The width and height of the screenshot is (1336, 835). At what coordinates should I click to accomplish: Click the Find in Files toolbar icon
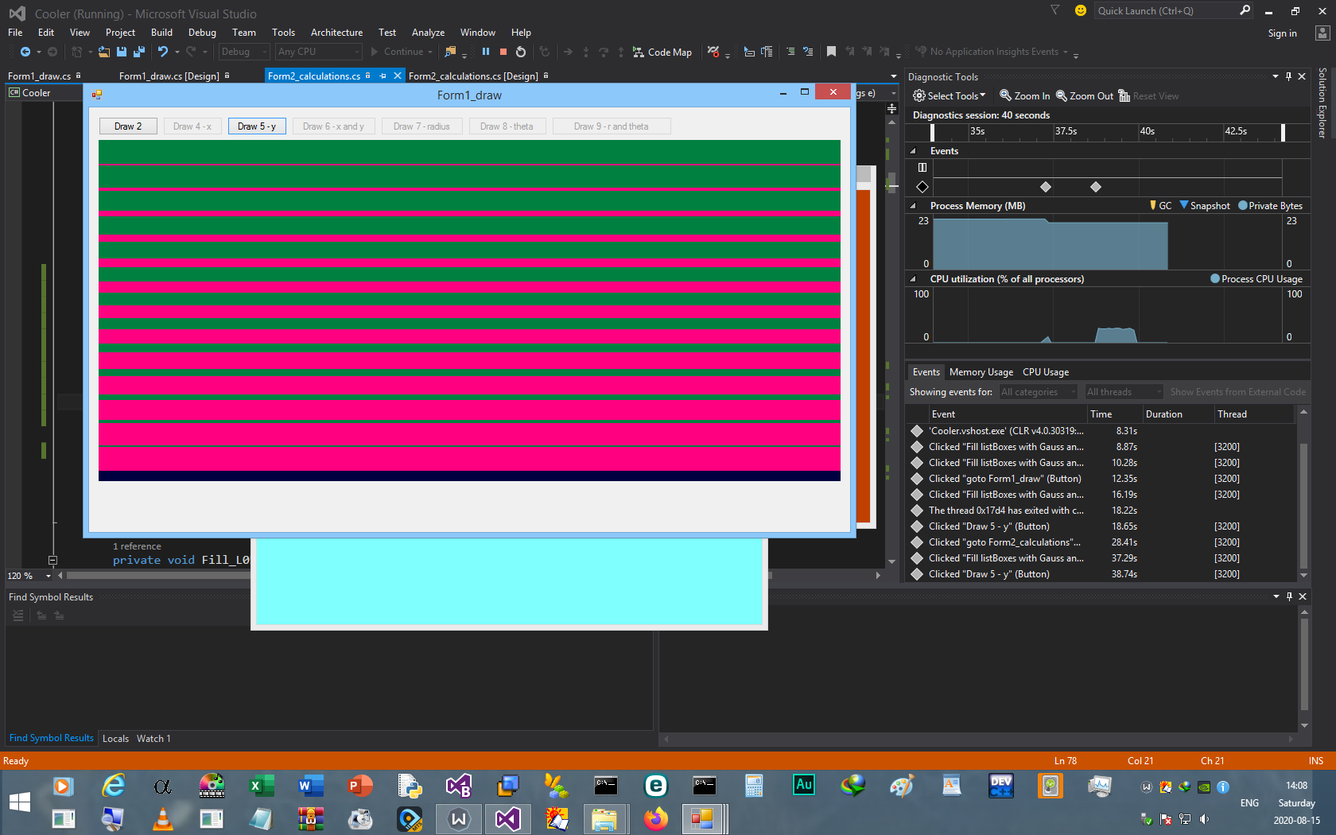point(451,52)
